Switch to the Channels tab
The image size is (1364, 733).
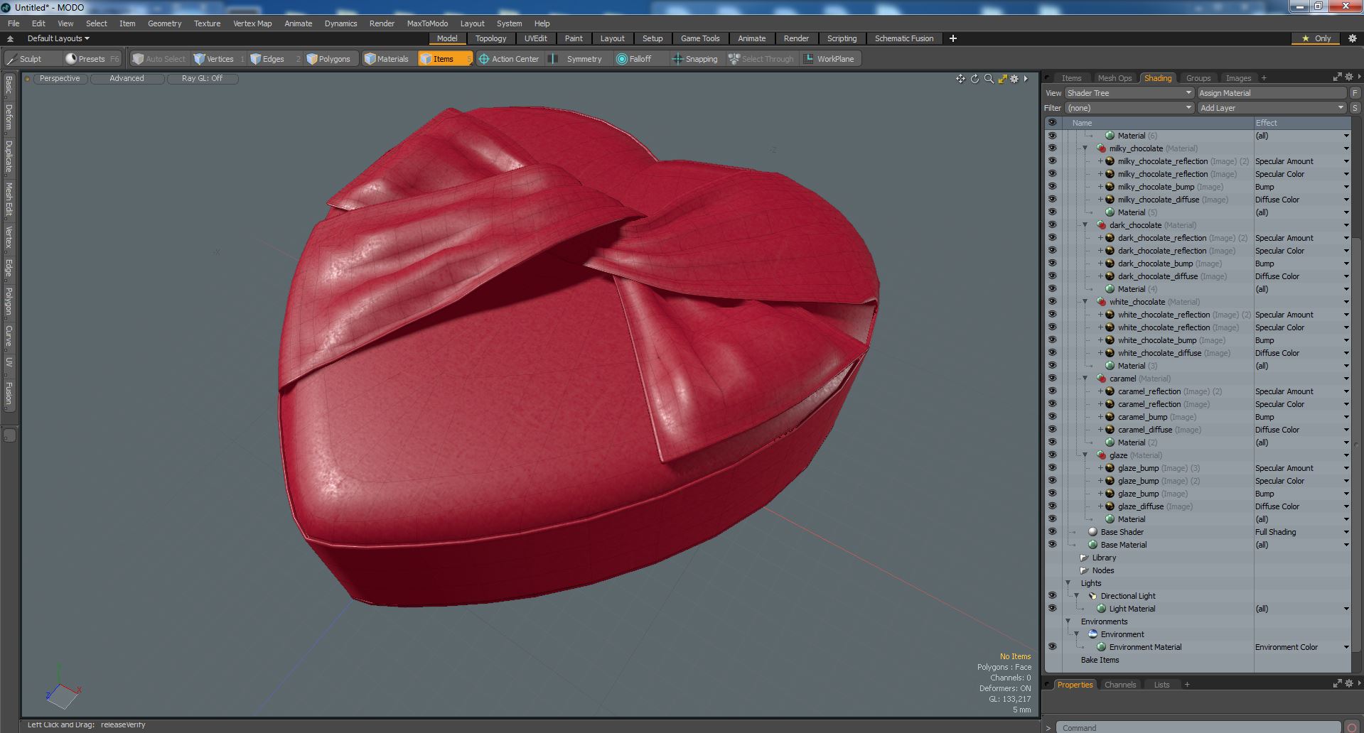(x=1120, y=685)
